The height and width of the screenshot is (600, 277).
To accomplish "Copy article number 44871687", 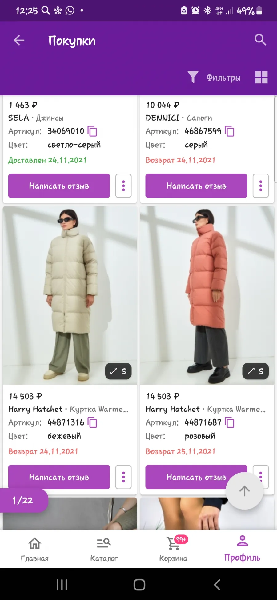I will pyautogui.click(x=230, y=423).
